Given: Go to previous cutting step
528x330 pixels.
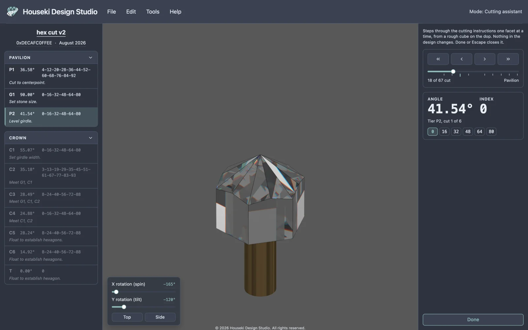Looking at the screenshot, I should [x=461, y=59].
